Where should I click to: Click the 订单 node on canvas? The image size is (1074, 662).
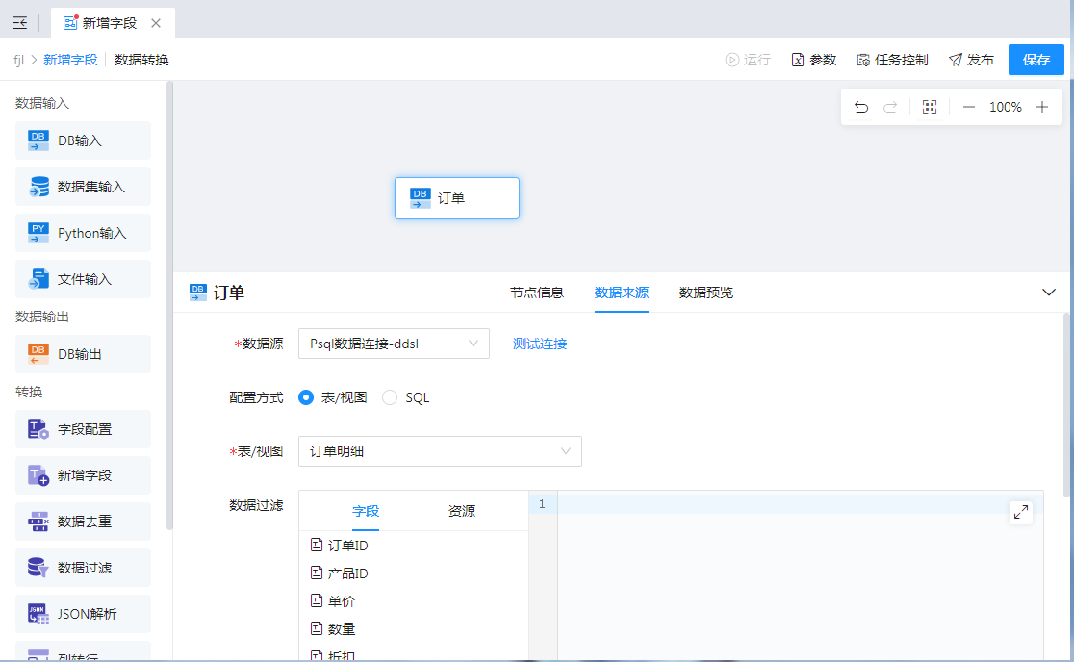457,198
